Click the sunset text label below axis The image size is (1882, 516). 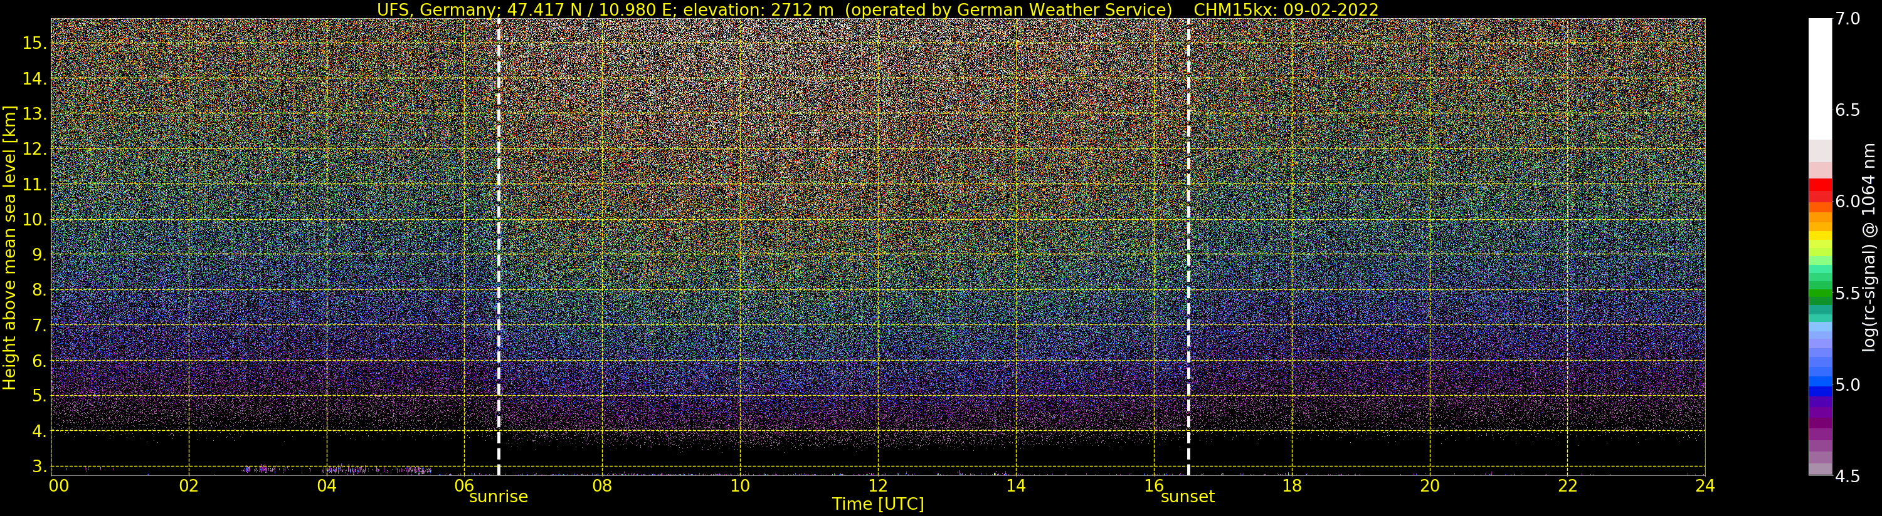click(x=1188, y=497)
